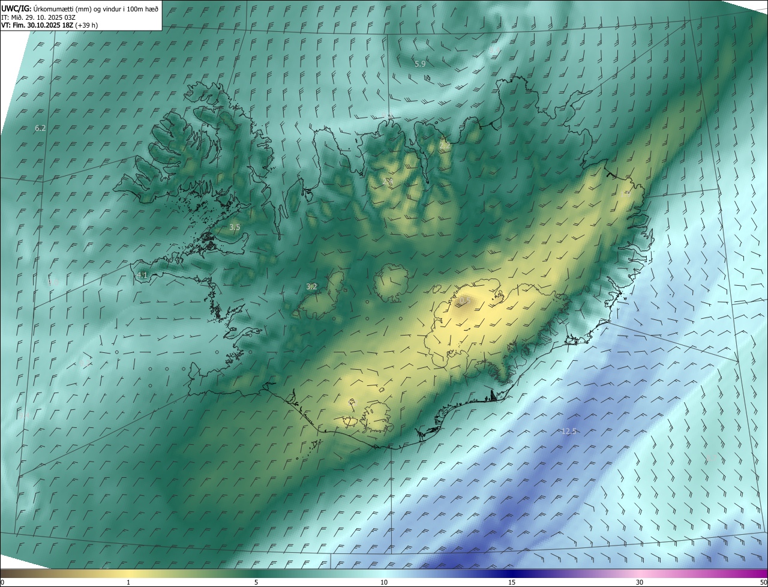Click the title 'Úrkomumætti (mm) og vindur í 100m hæð'
Screen dimensions: 768x587
pyautogui.click(x=95, y=8)
